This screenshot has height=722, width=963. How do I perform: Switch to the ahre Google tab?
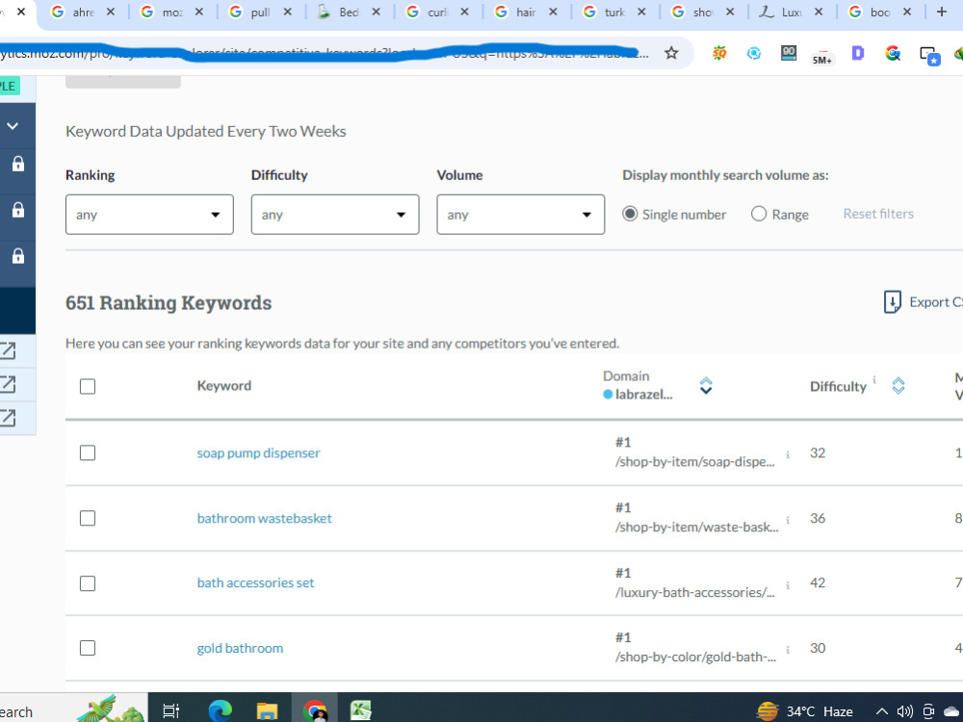click(x=83, y=13)
